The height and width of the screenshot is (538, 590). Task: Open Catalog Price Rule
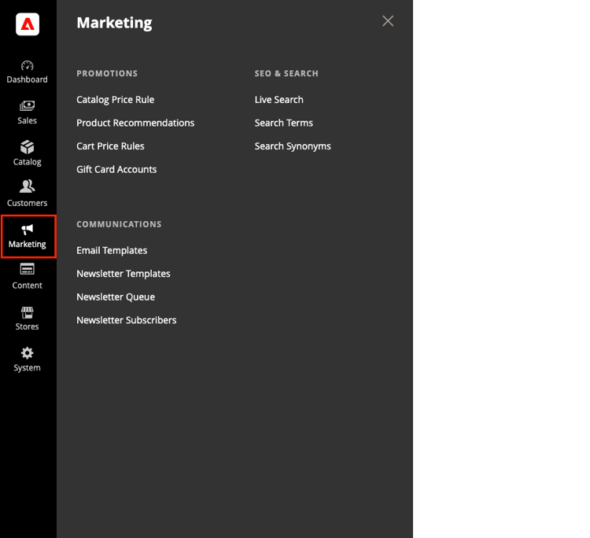click(116, 100)
